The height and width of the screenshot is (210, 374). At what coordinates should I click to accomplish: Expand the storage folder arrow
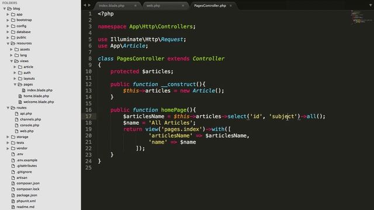pyautogui.click(x=8, y=137)
